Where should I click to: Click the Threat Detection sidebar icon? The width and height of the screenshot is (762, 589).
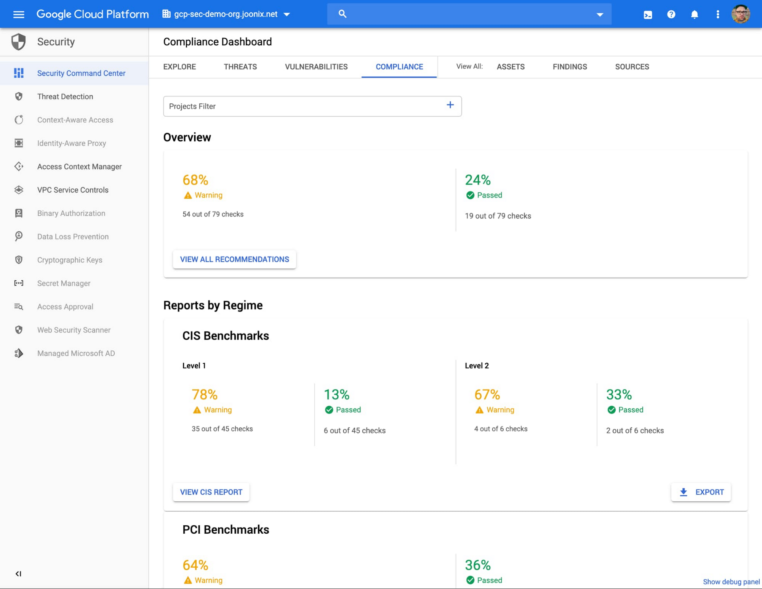point(19,96)
